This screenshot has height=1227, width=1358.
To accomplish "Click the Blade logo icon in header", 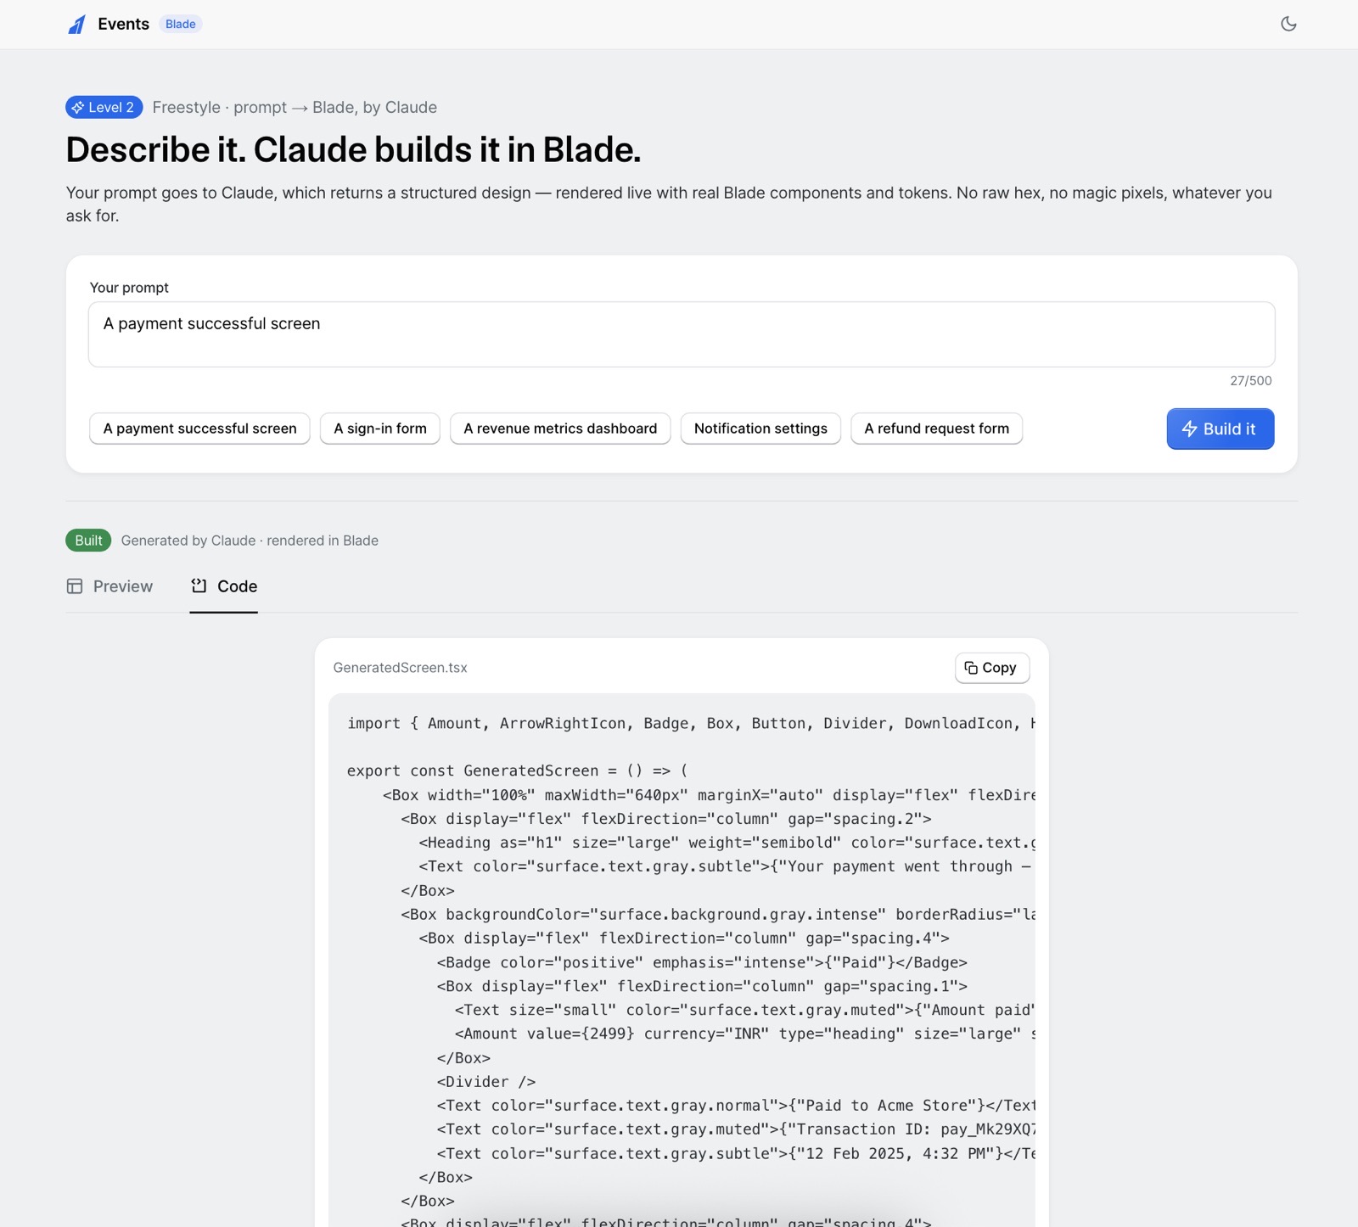I will coord(77,25).
